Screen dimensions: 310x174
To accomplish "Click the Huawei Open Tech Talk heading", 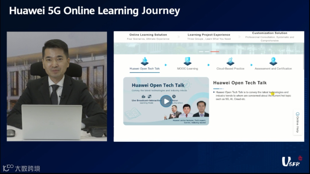I will (240, 83).
